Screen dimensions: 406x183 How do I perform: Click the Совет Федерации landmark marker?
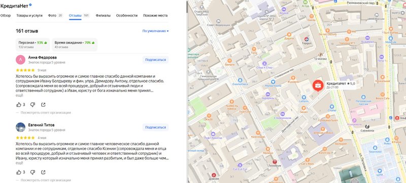[x=219, y=21]
